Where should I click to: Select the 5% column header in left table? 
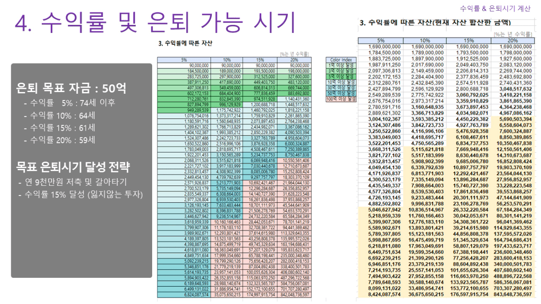pos(183,60)
